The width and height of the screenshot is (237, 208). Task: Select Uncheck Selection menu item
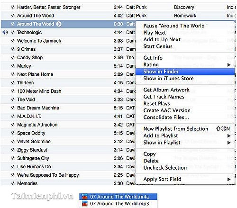165,168
